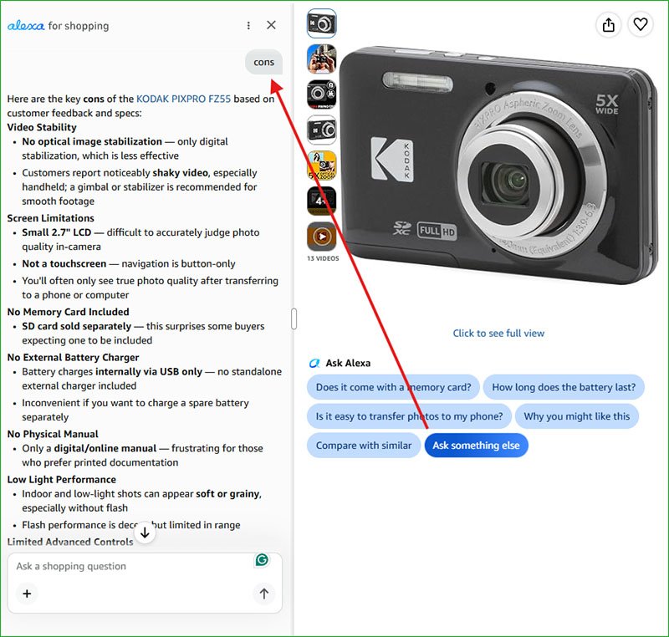This screenshot has height=637, width=669.
Task: Click 'Click to see full view' link
Action: [498, 334]
